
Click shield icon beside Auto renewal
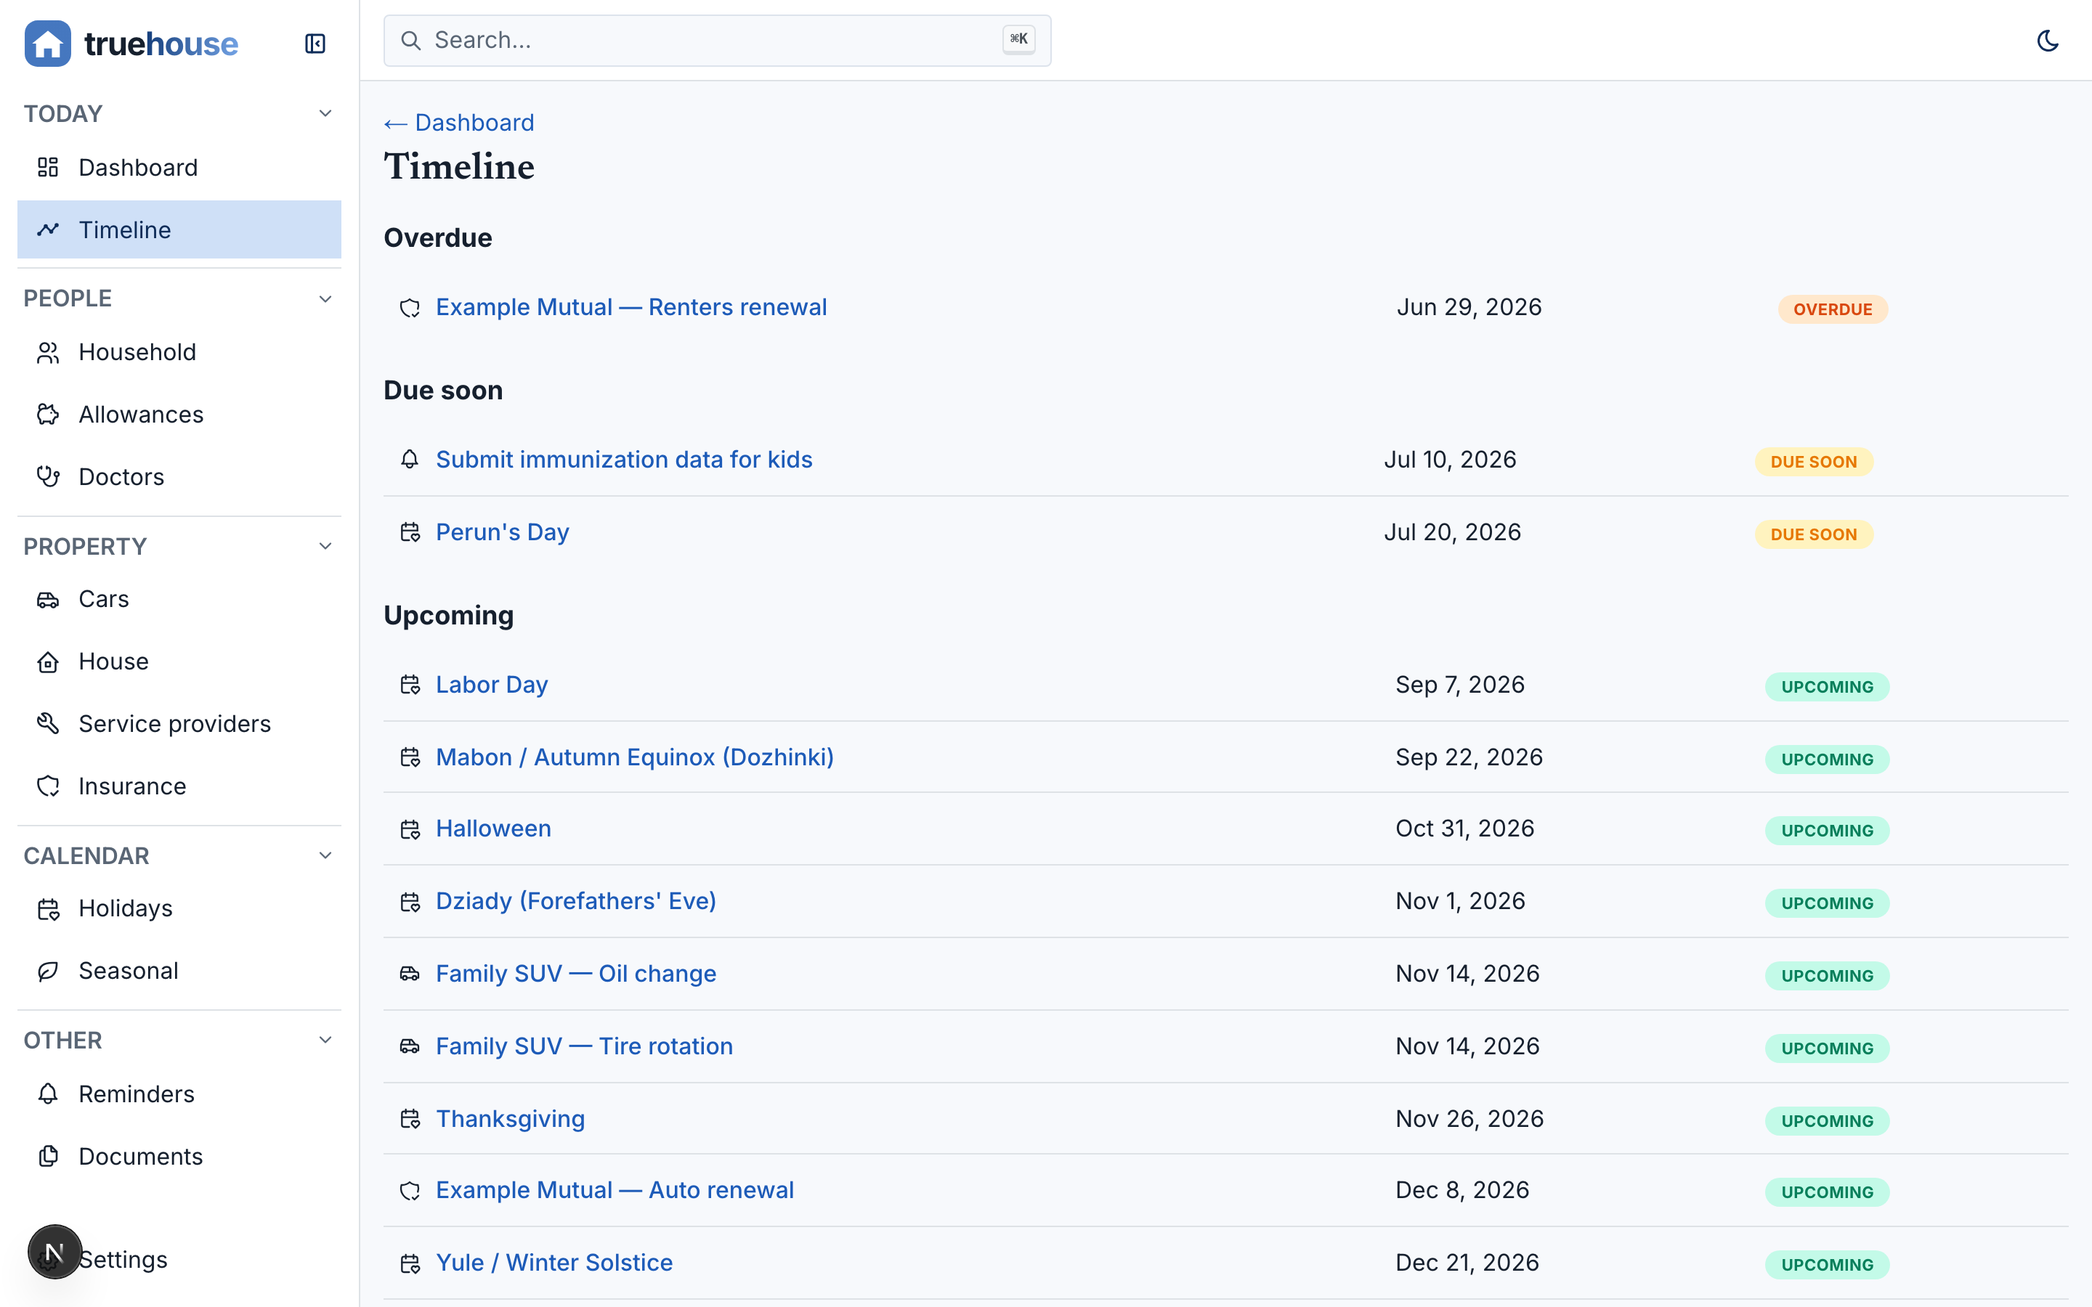pyautogui.click(x=410, y=1190)
